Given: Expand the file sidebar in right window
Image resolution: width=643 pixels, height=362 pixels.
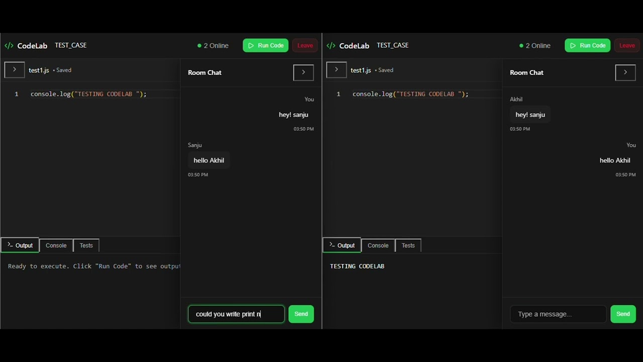Looking at the screenshot, I should click(337, 70).
